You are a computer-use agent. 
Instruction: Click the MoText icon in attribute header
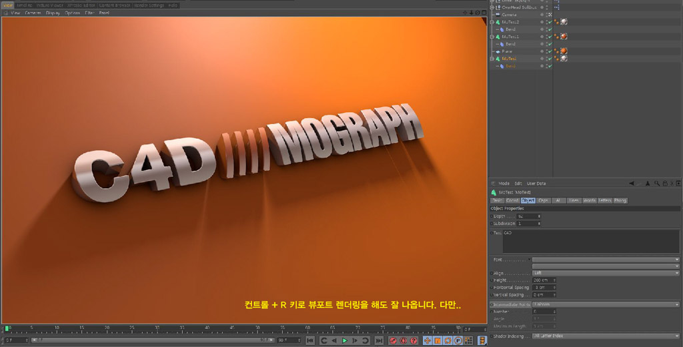pos(494,192)
